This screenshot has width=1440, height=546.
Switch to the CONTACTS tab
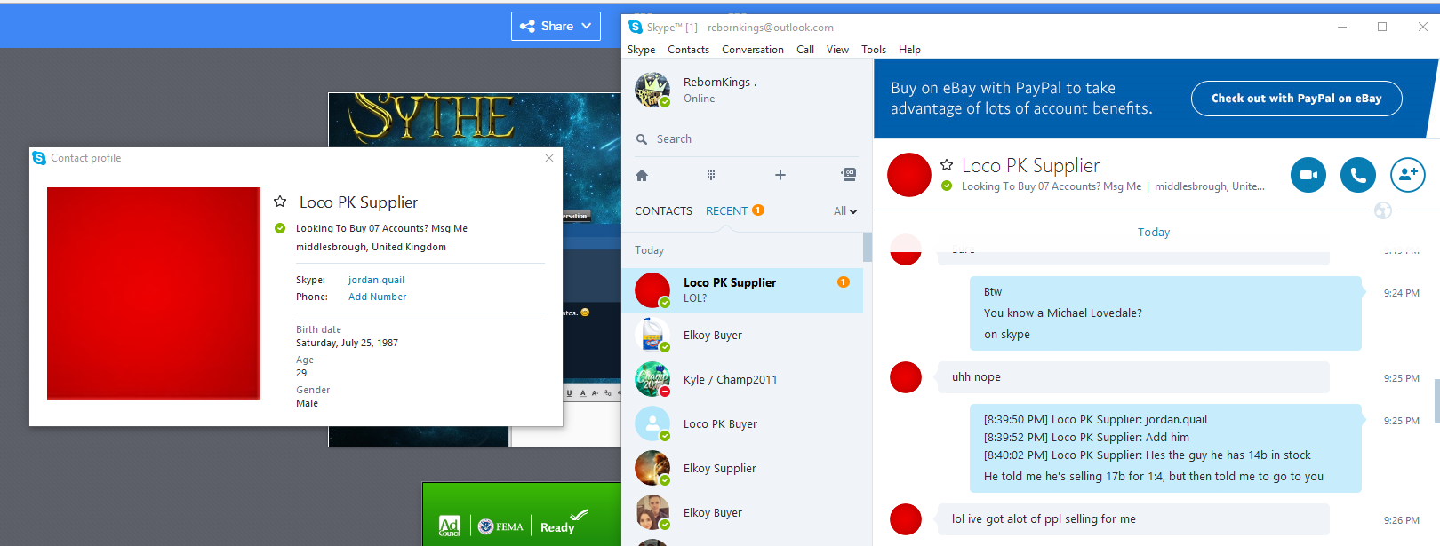click(x=663, y=211)
